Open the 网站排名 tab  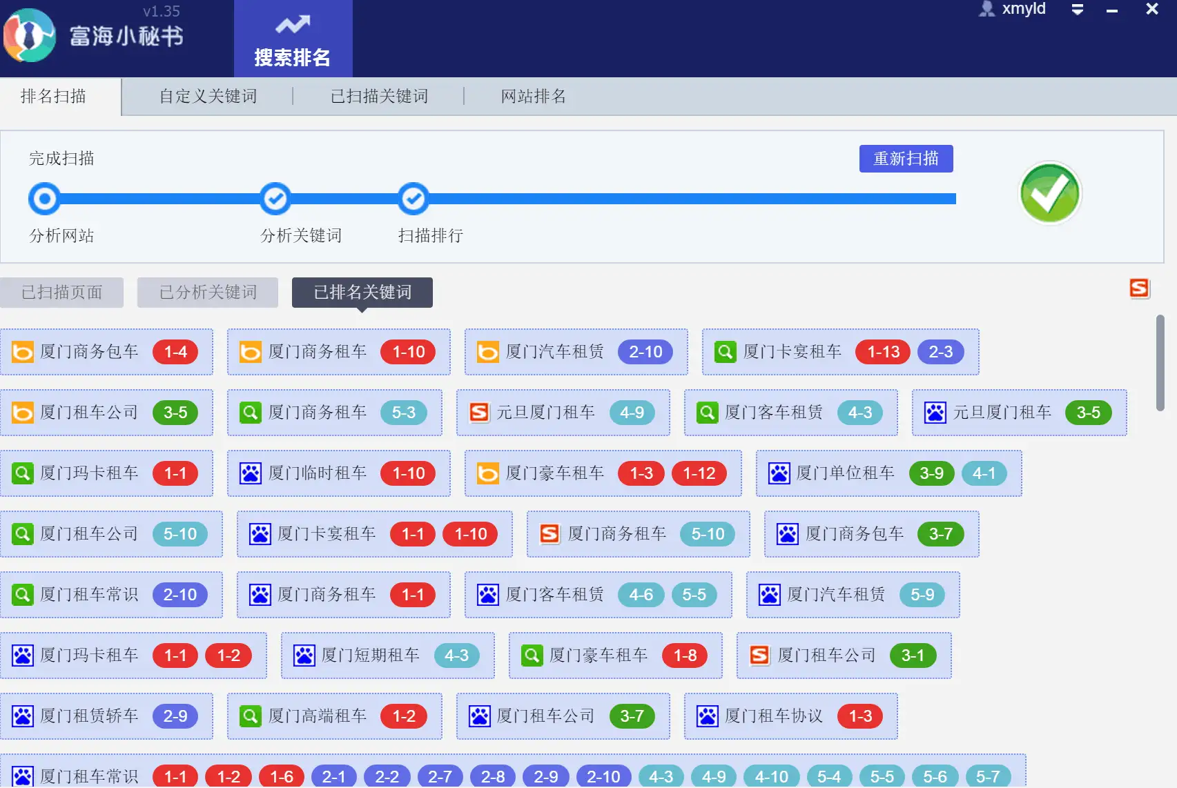534,96
